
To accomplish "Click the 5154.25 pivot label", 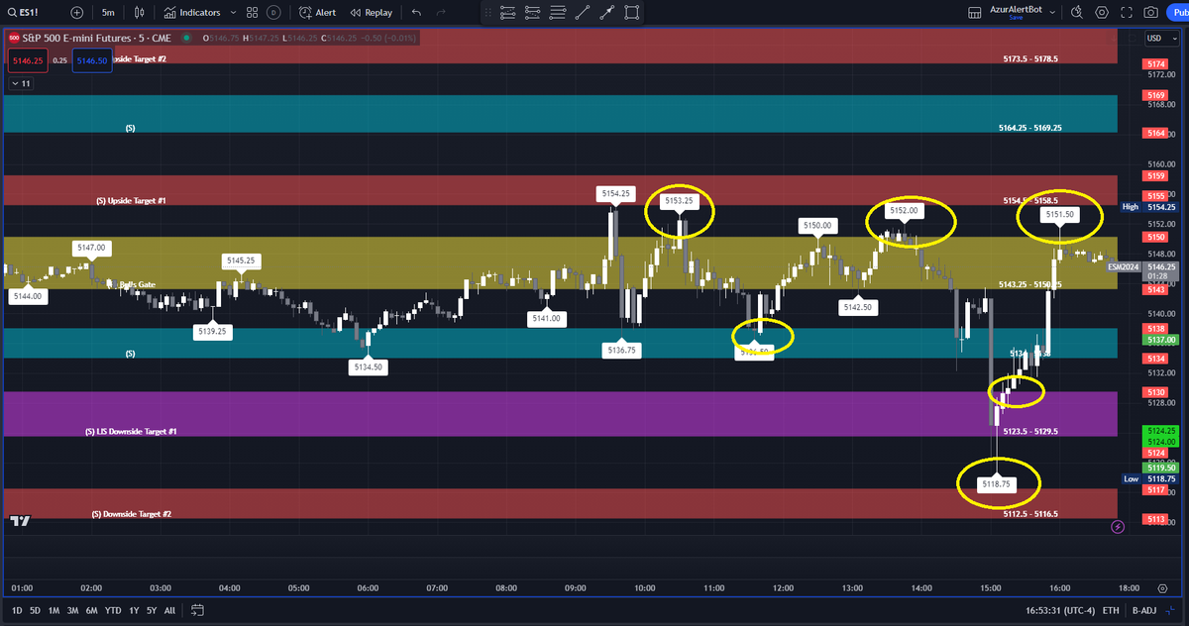I will pos(615,193).
